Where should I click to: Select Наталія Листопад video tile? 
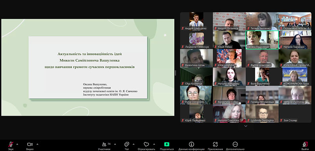295,95
